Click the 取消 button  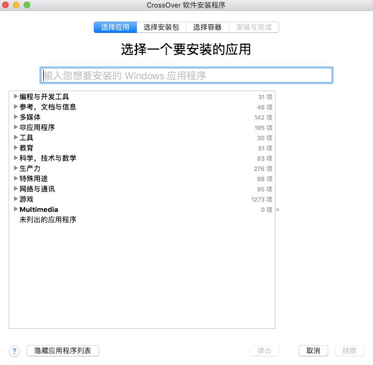click(x=313, y=351)
